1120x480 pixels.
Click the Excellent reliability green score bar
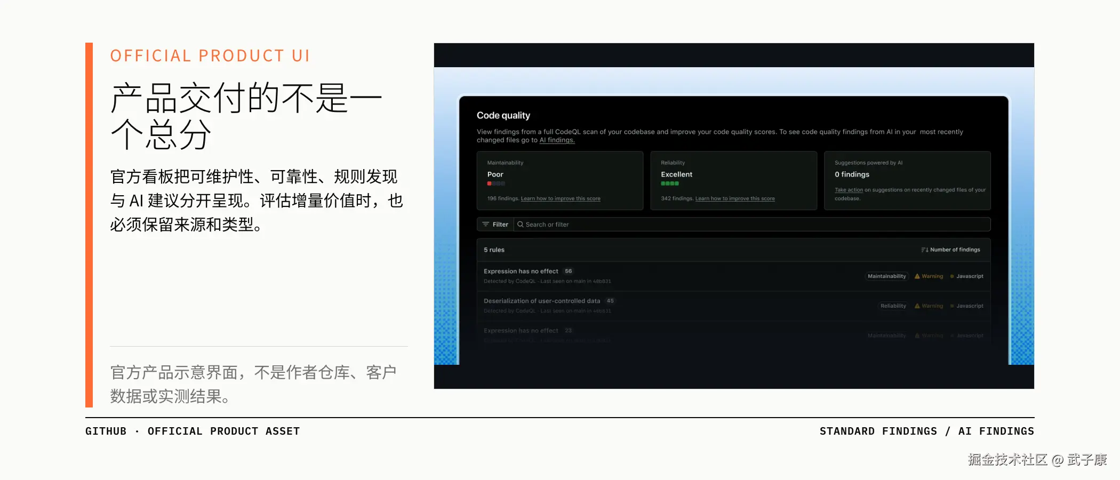click(x=670, y=183)
